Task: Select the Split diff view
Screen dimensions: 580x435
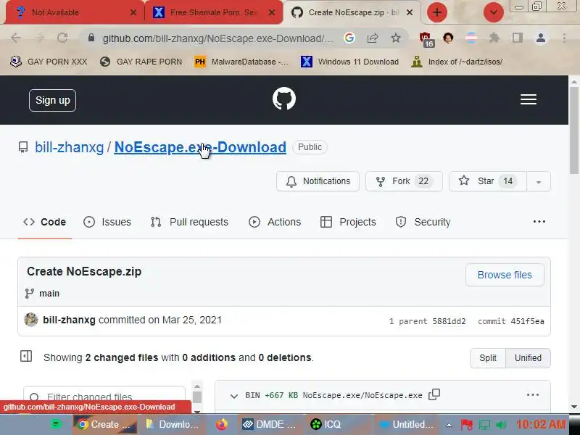Action: pos(487,357)
